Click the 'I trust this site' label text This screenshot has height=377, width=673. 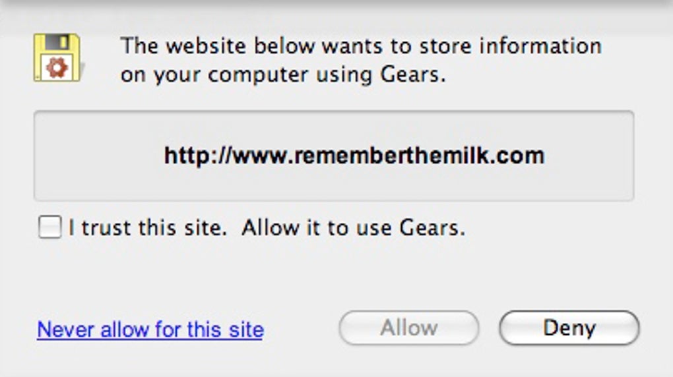coord(148,228)
